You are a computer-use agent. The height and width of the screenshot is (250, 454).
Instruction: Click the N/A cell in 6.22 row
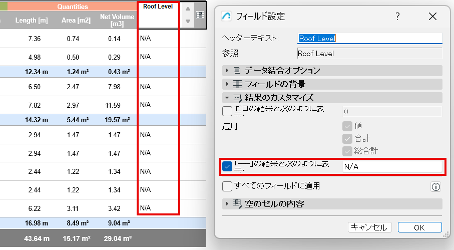(x=145, y=208)
